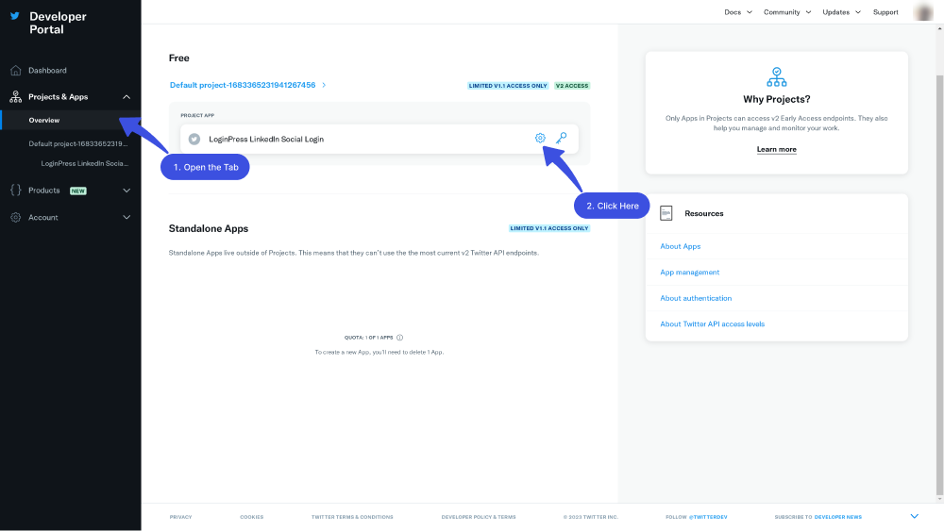Open the Updates dropdown menu
The image size is (944, 531).
tap(842, 12)
